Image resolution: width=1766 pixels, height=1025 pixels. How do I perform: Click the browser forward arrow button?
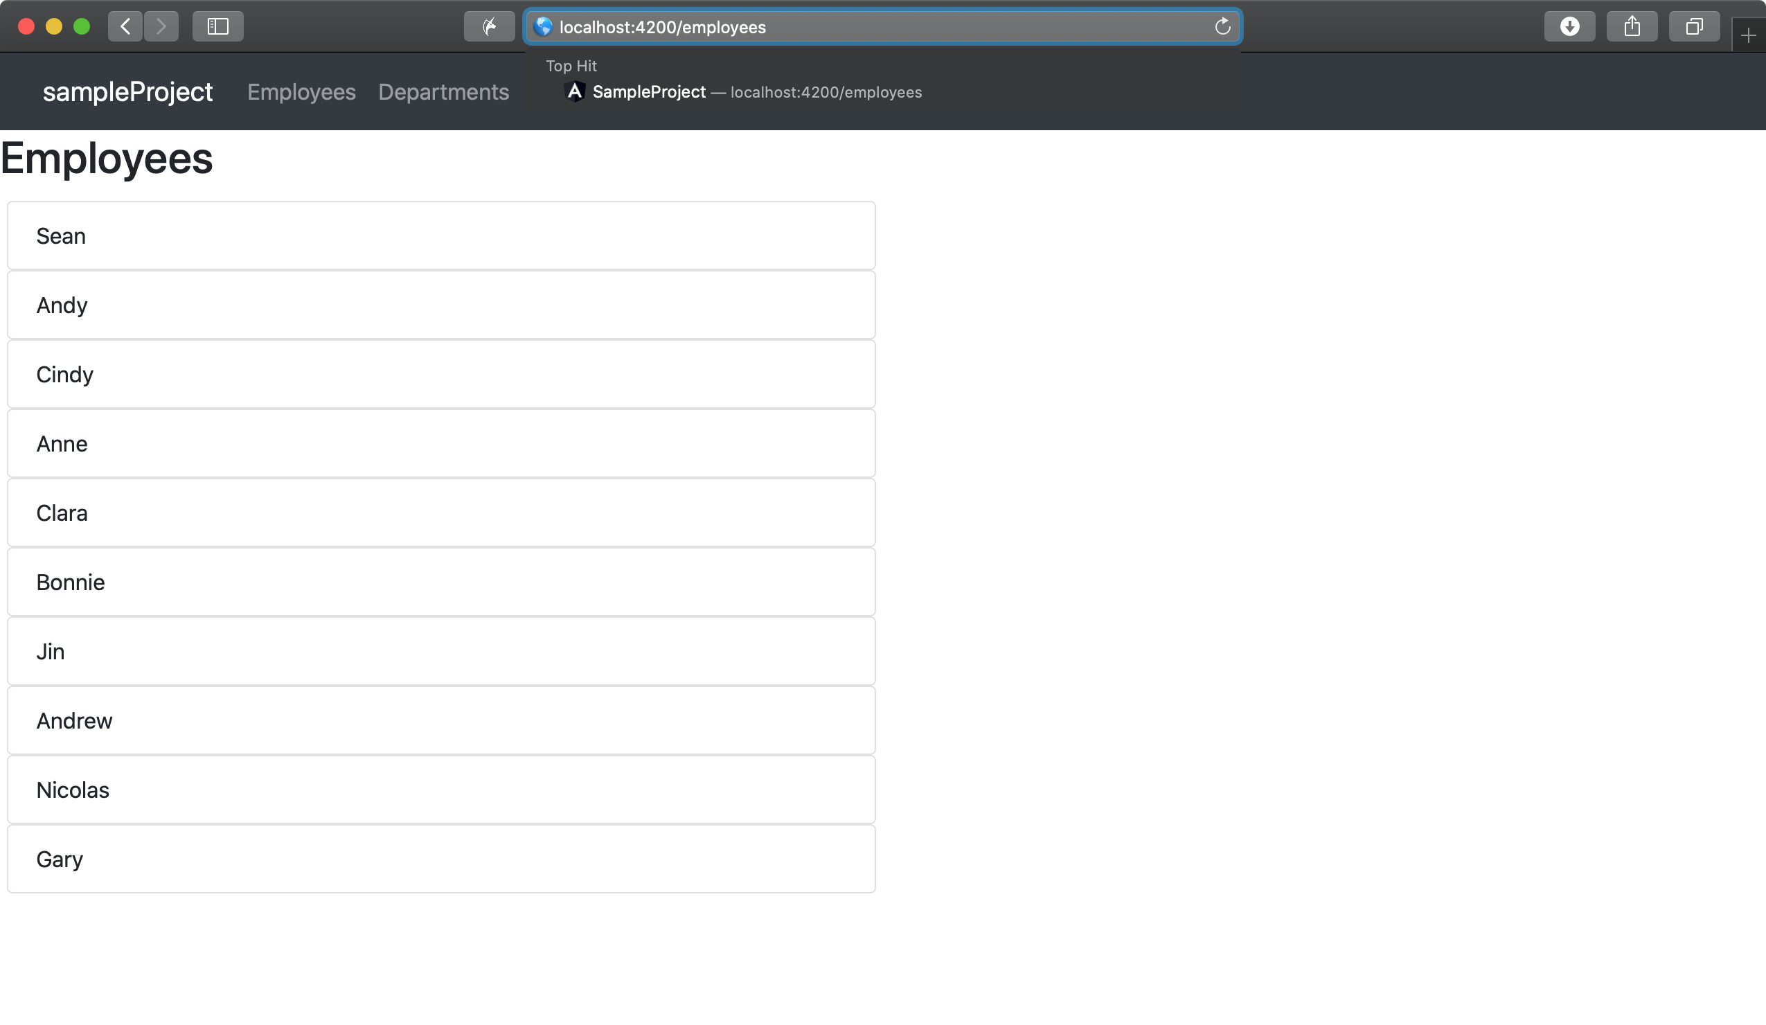pos(161,26)
